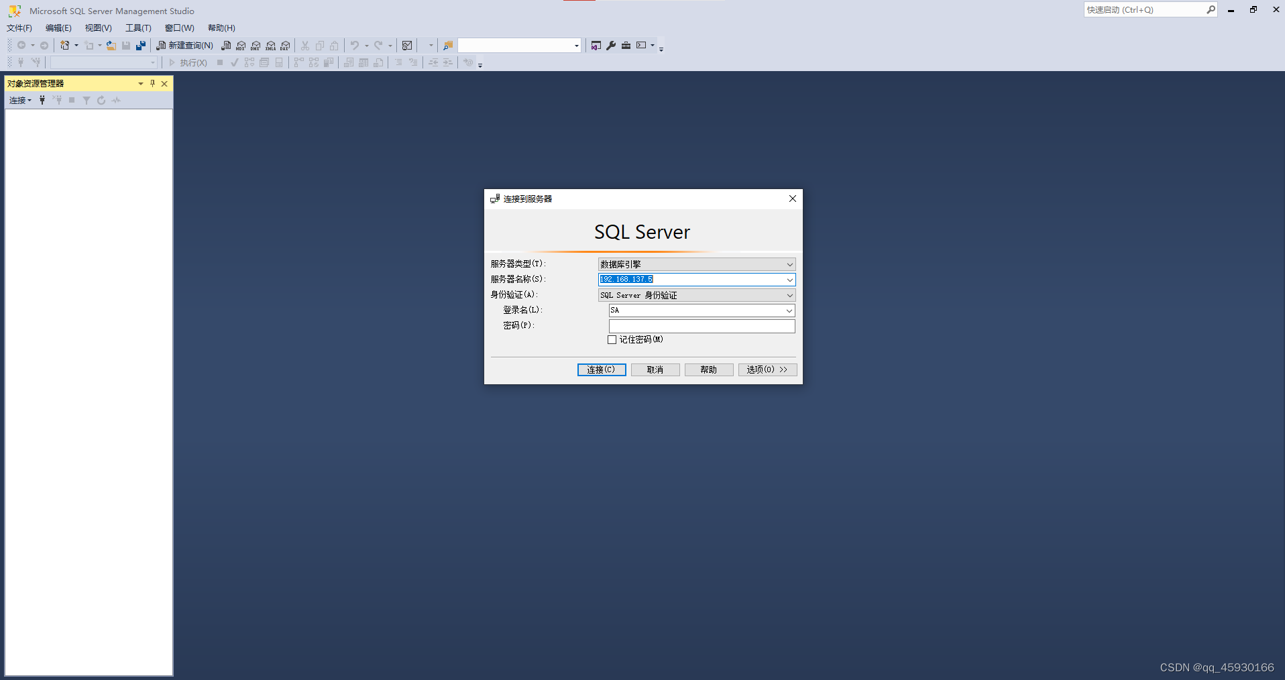Screen dimensions: 1285x680
Task: Click the Save All icon
Action: (x=141, y=46)
